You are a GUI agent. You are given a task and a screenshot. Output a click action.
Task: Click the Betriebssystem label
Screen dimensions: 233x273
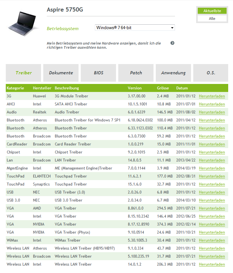[x=62, y=29]
